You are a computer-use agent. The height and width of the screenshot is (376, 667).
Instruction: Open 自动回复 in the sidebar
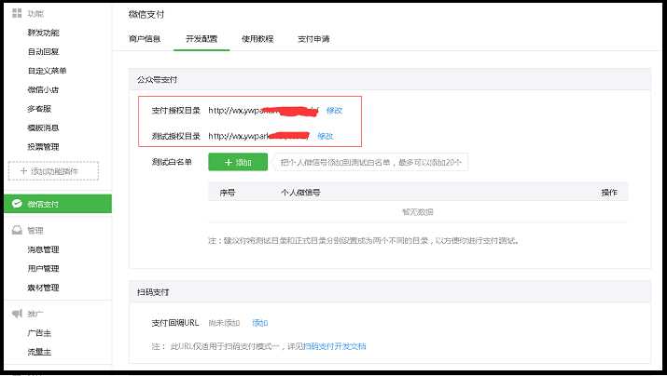tap(44, 52)
